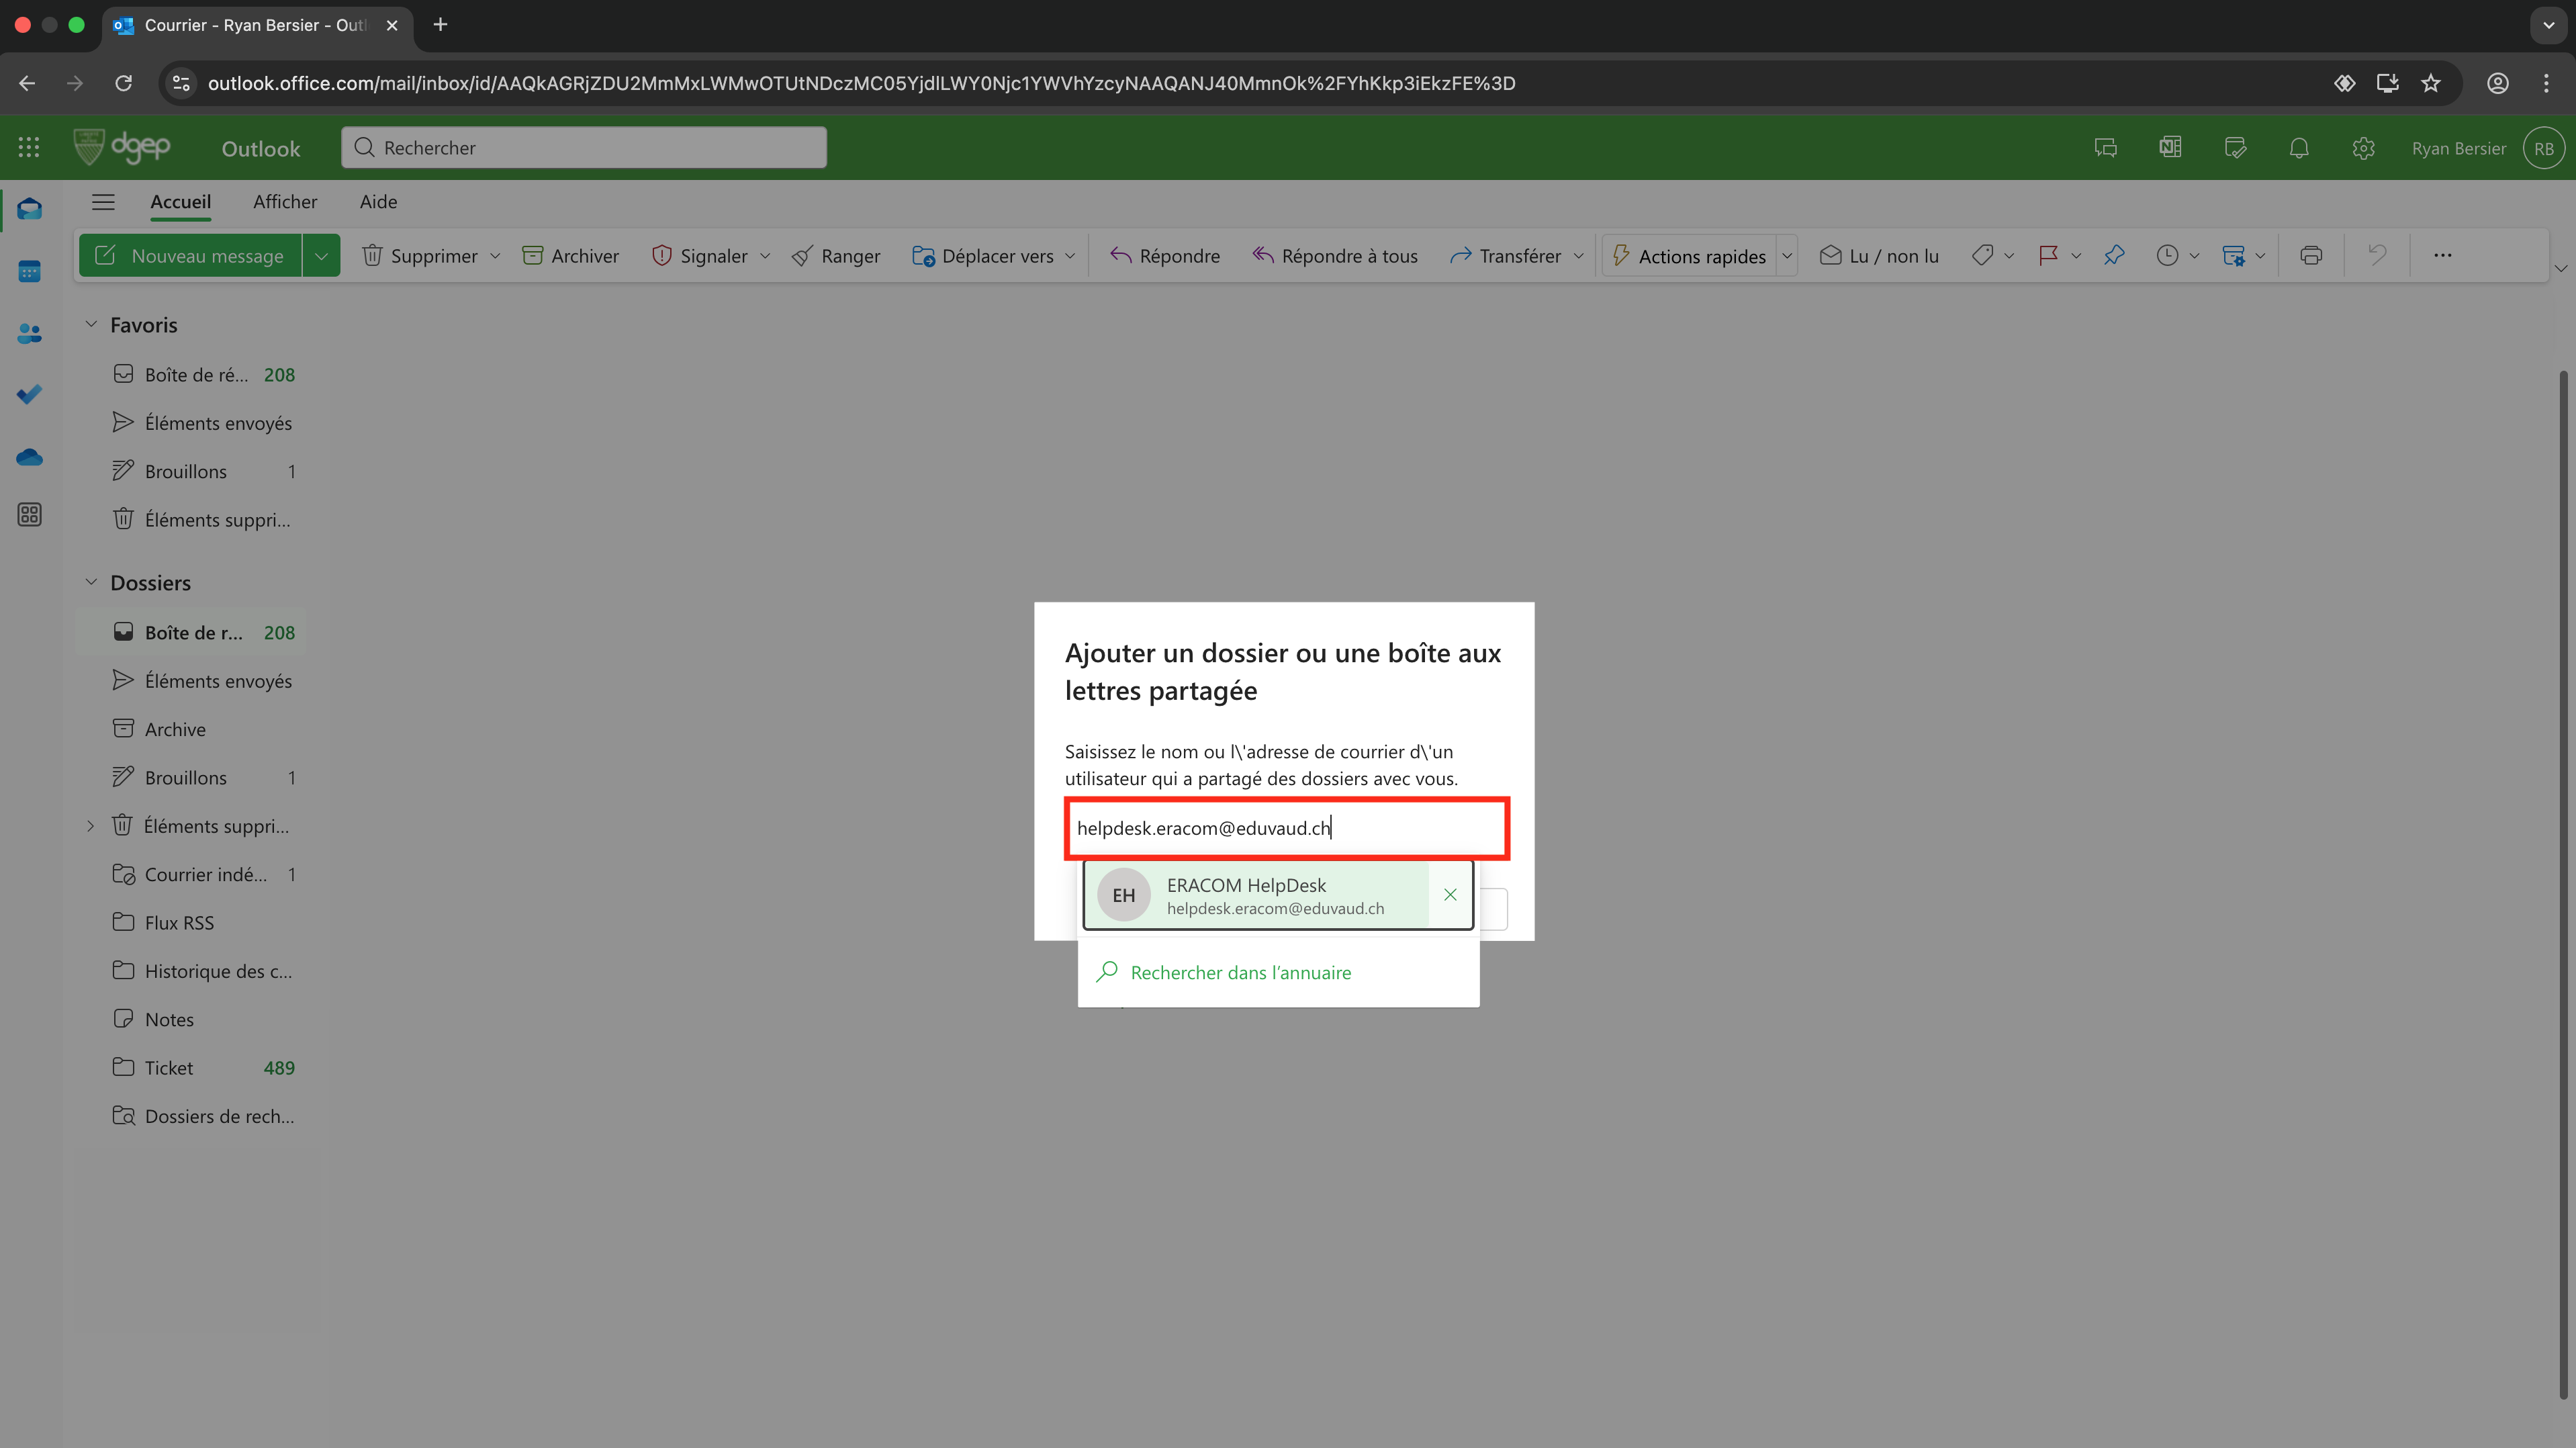Expand the Éléments supprimés folder under Dossiers
This screenshot has height=1448, width=2576.
click(91, 826)
